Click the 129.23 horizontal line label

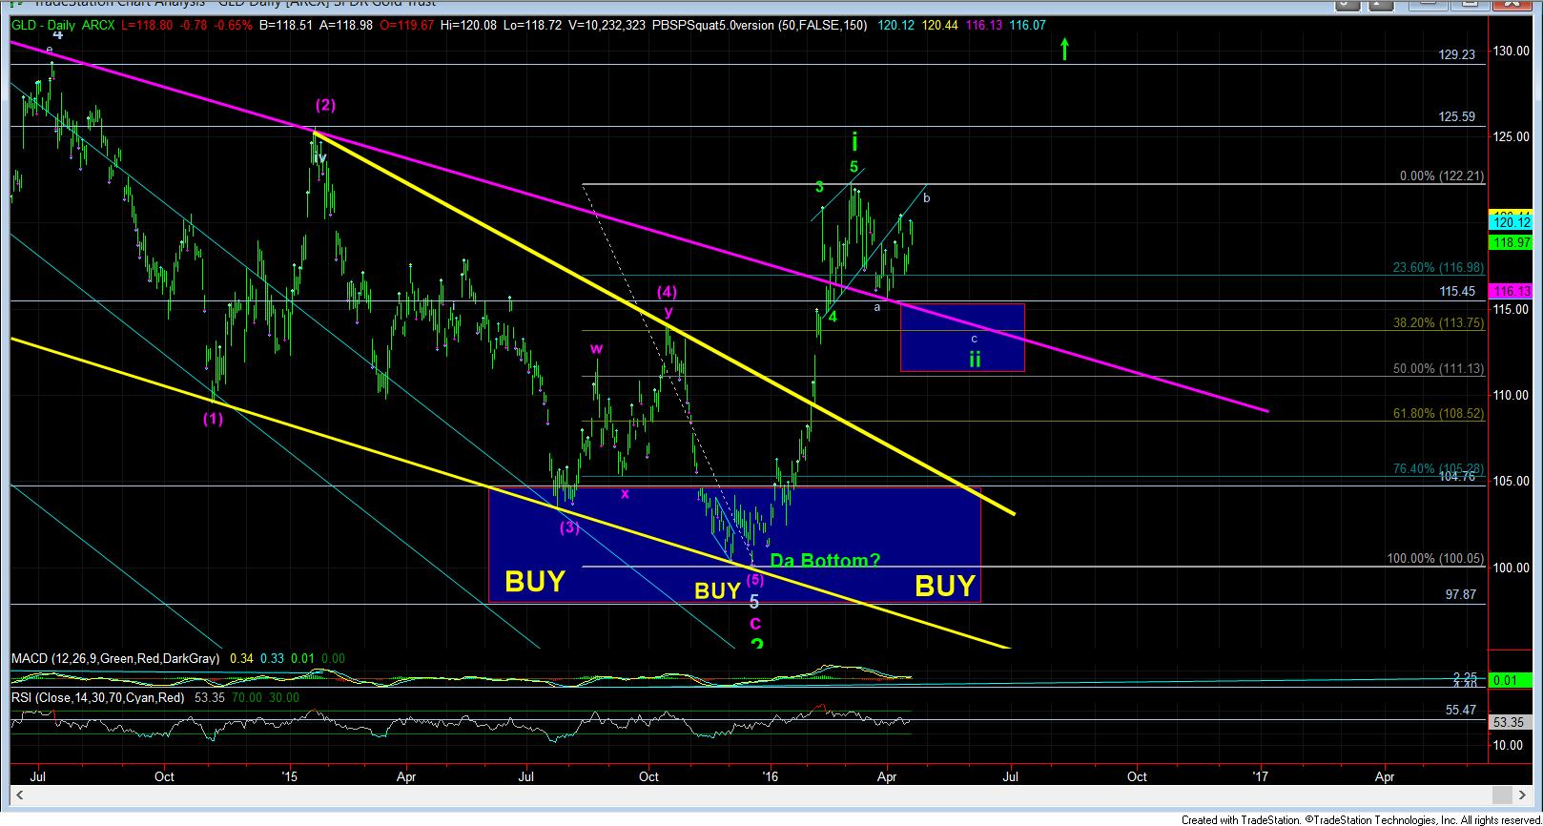click(1457, 55)
